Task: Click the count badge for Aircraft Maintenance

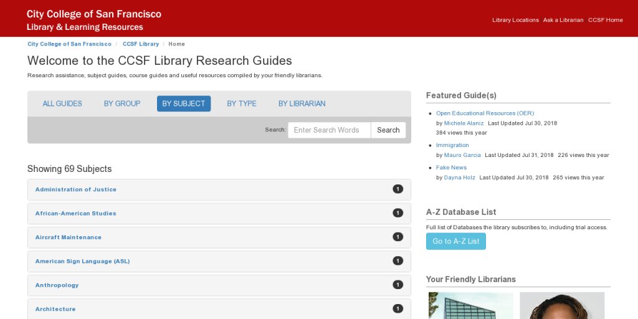Action: 398,237
